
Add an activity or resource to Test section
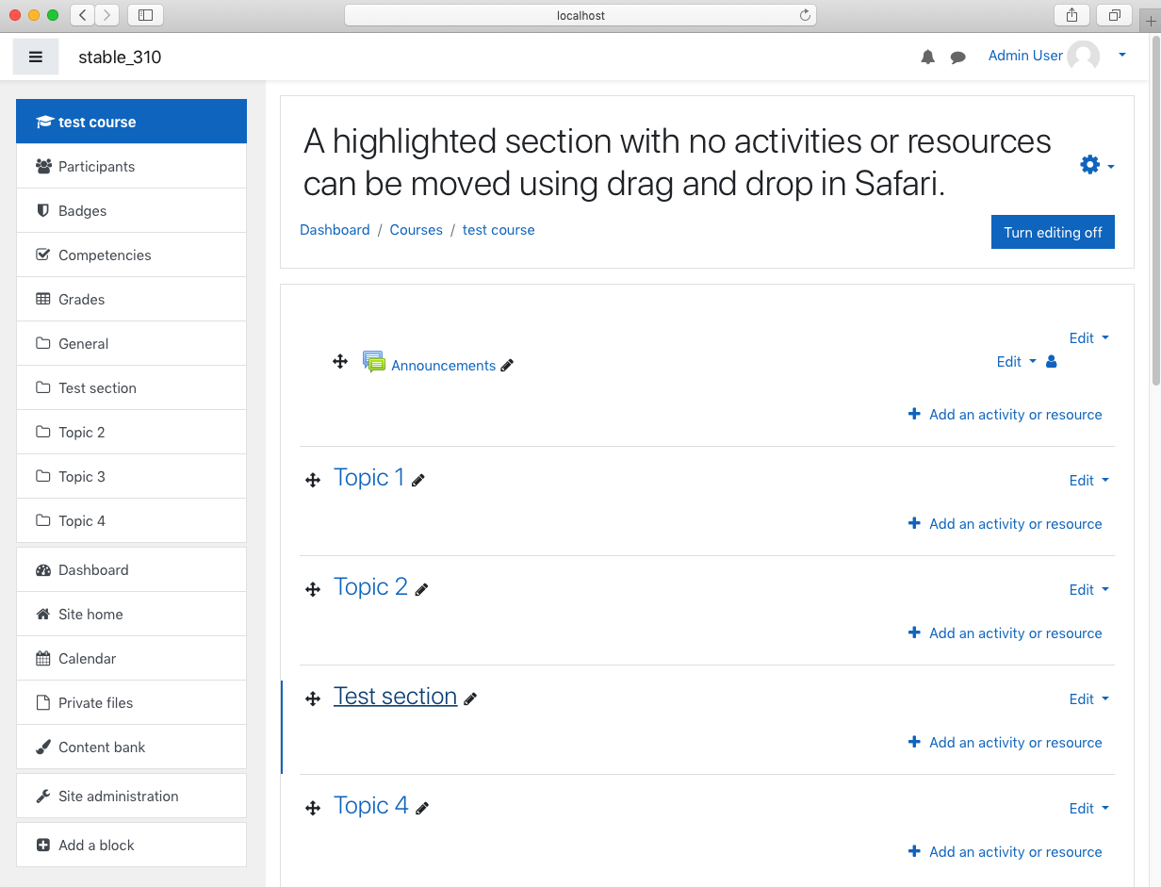pos(1005,743)
